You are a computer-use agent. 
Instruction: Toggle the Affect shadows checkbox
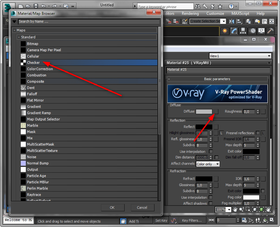point(211,203)
